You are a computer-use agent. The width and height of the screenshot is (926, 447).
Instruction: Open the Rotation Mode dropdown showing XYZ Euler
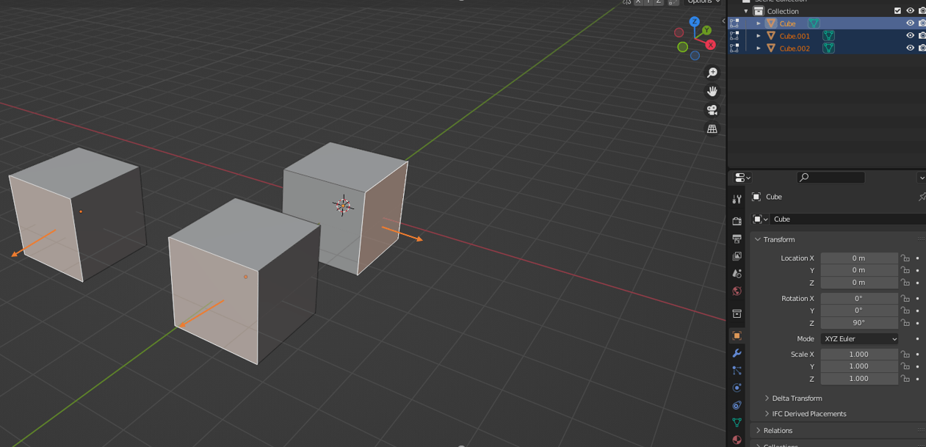pyautogui.click(x=859, y=338)
